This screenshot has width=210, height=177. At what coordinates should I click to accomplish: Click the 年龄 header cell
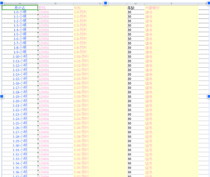coord(136,8)
